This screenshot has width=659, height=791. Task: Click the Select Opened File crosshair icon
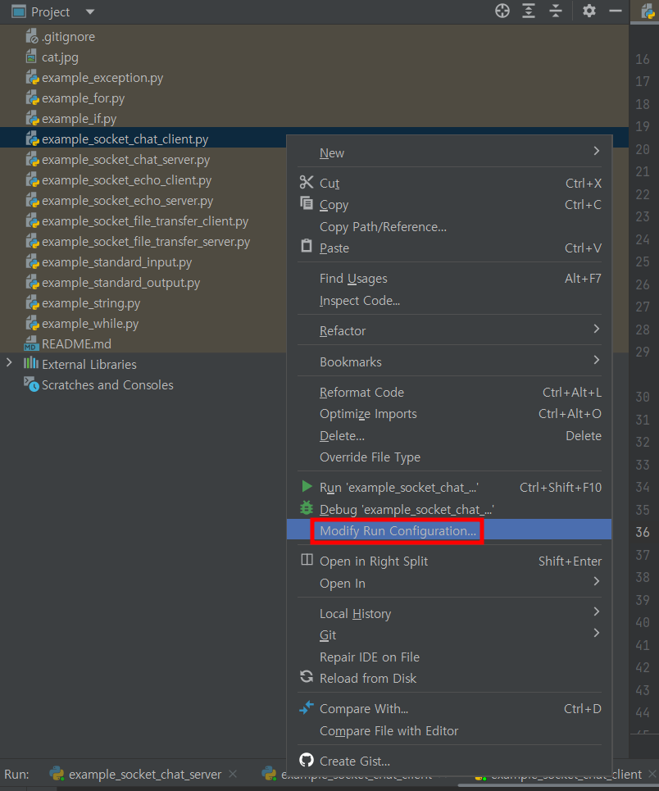coord(502,11)
